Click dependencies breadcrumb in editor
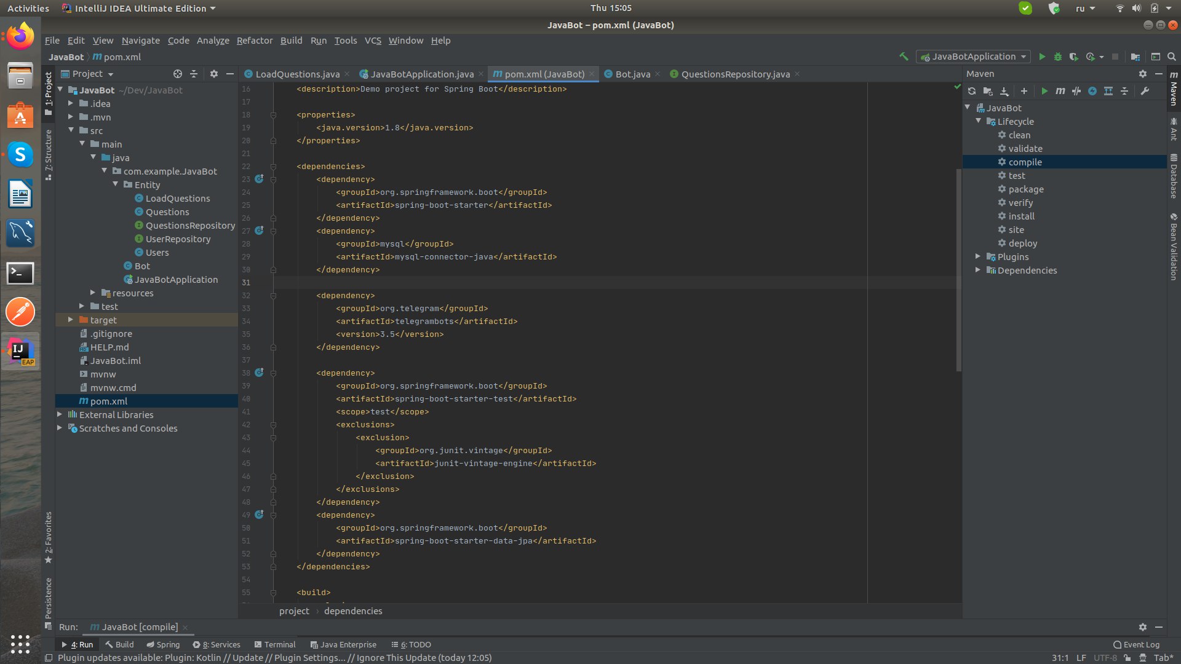Image resolution: width=1181 pixels, height=664 pixels. pyautogui.click(x=353, y=611)
